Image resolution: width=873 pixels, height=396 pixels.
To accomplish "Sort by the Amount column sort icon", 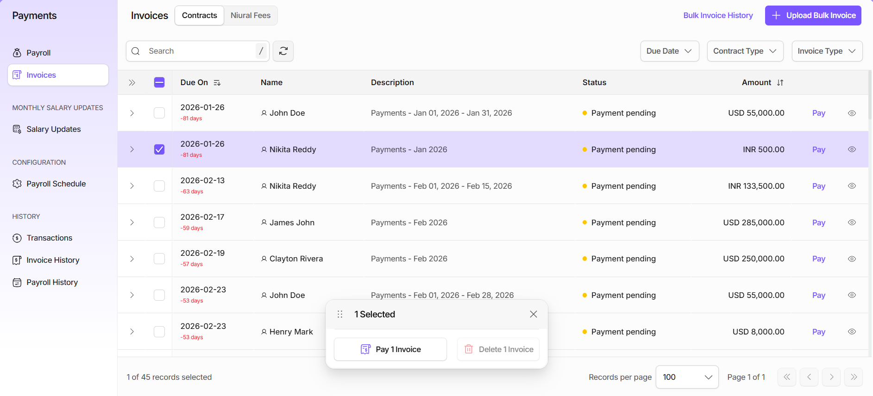I will pos(780,83).
